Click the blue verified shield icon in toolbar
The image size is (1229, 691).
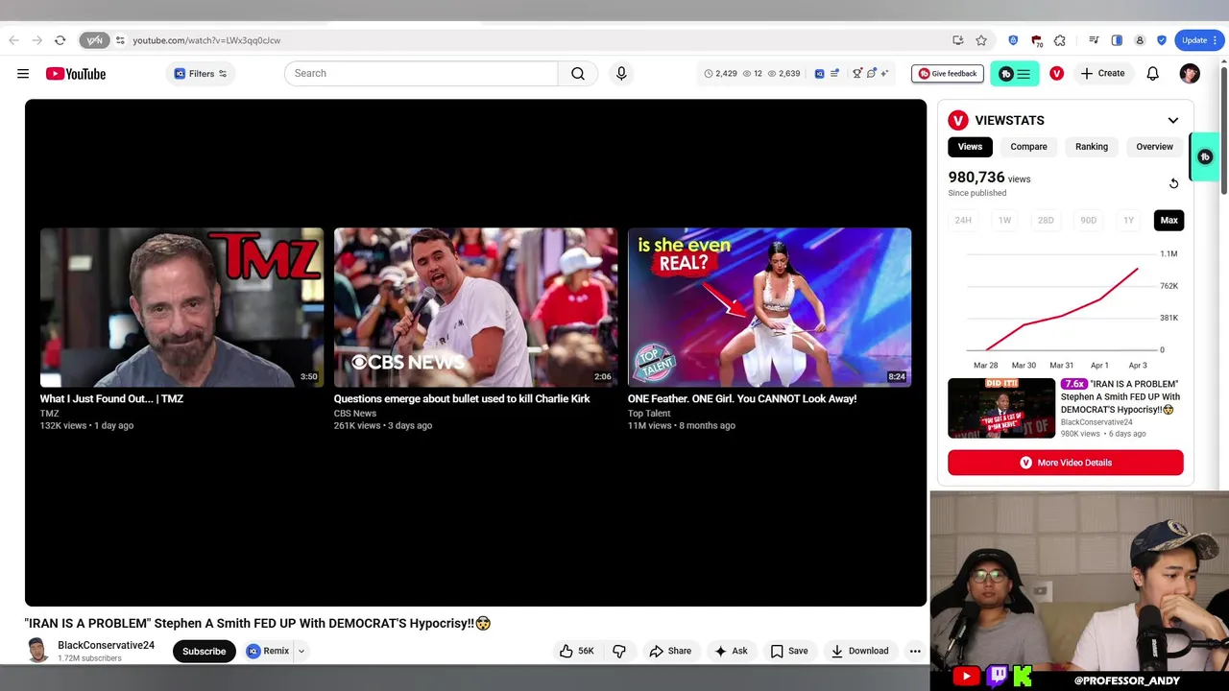[x=1162, y=40]
